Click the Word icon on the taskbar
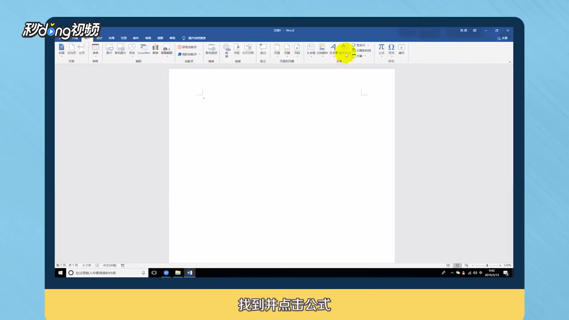Screen dimensions: 569x320 (189, 273)
